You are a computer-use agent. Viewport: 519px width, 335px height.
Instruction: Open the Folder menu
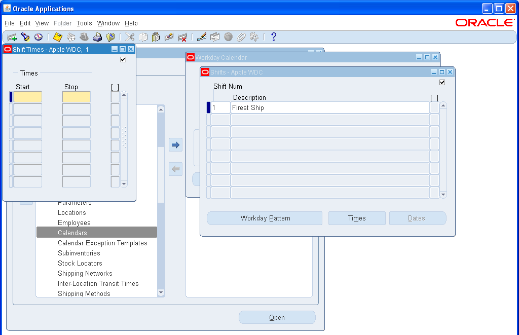point(62,23)
